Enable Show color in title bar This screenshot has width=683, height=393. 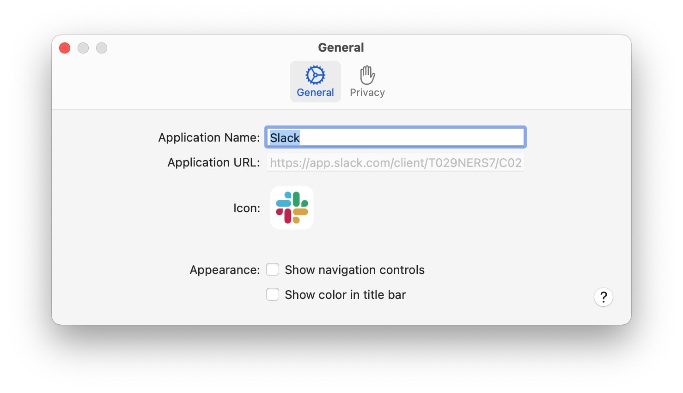click(273, 295)
